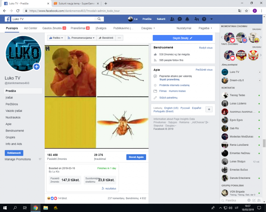The width and height of the screenshot is (266, 212).
Task: Add a story with the plus badge on profile picture
Action: click(36, 67)
